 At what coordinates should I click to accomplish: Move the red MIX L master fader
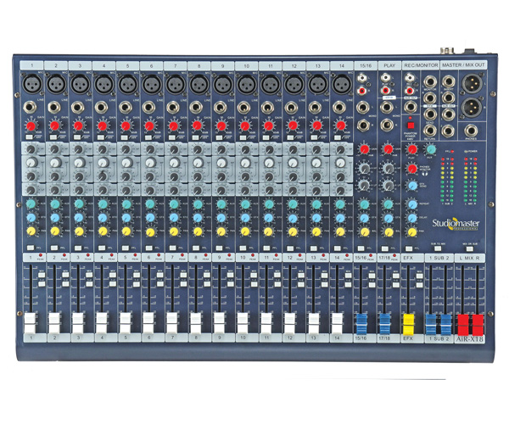pyautogui.click(x=462, y=325)
